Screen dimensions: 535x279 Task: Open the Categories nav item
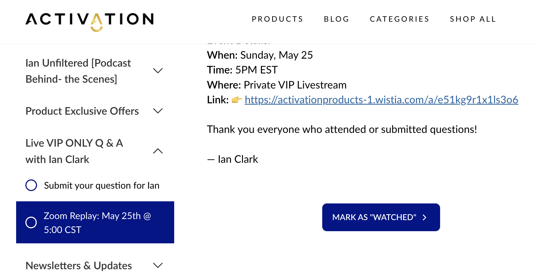[399, 19]
